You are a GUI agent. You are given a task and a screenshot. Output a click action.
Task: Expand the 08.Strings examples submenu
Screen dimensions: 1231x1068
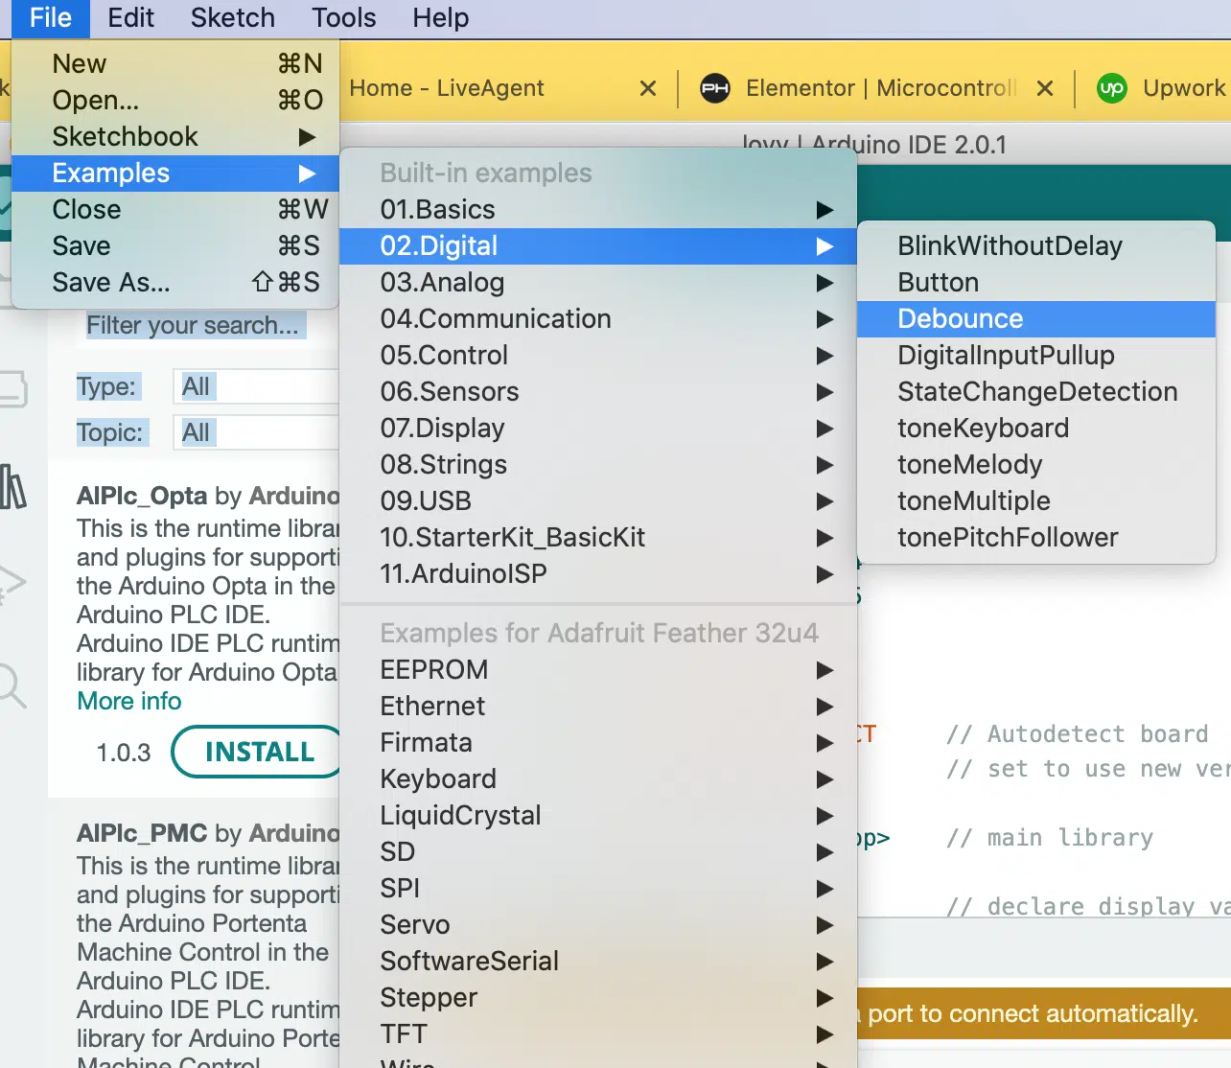[598, 465]
